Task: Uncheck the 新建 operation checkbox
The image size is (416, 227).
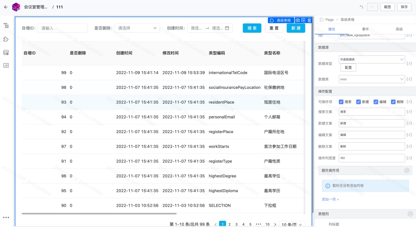Action: [x=359, y=102]
